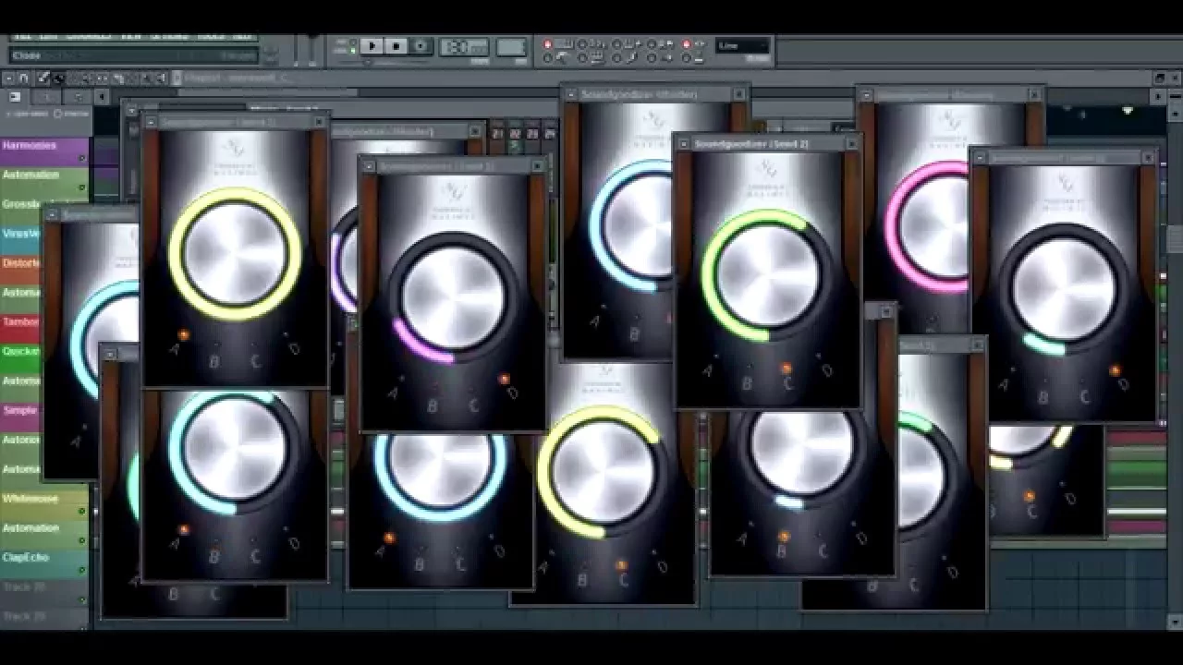Image resolution: width=1183 pixels, height=665 pixels.
Task: Open the FILE menu
Action: coord(22,35)
